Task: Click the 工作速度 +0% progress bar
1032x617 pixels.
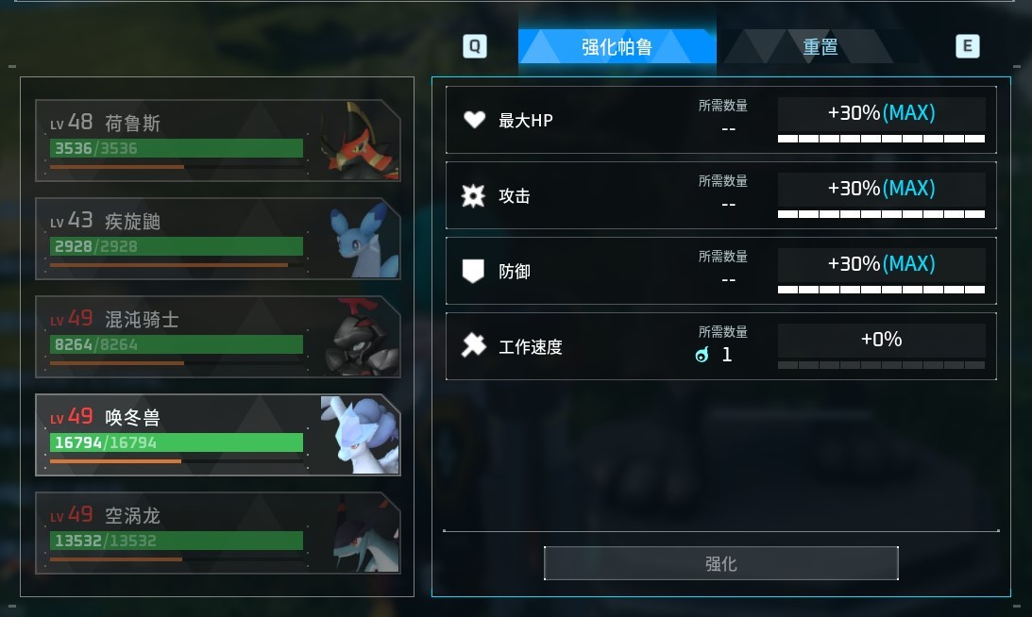Action: [x=881, y=365]
